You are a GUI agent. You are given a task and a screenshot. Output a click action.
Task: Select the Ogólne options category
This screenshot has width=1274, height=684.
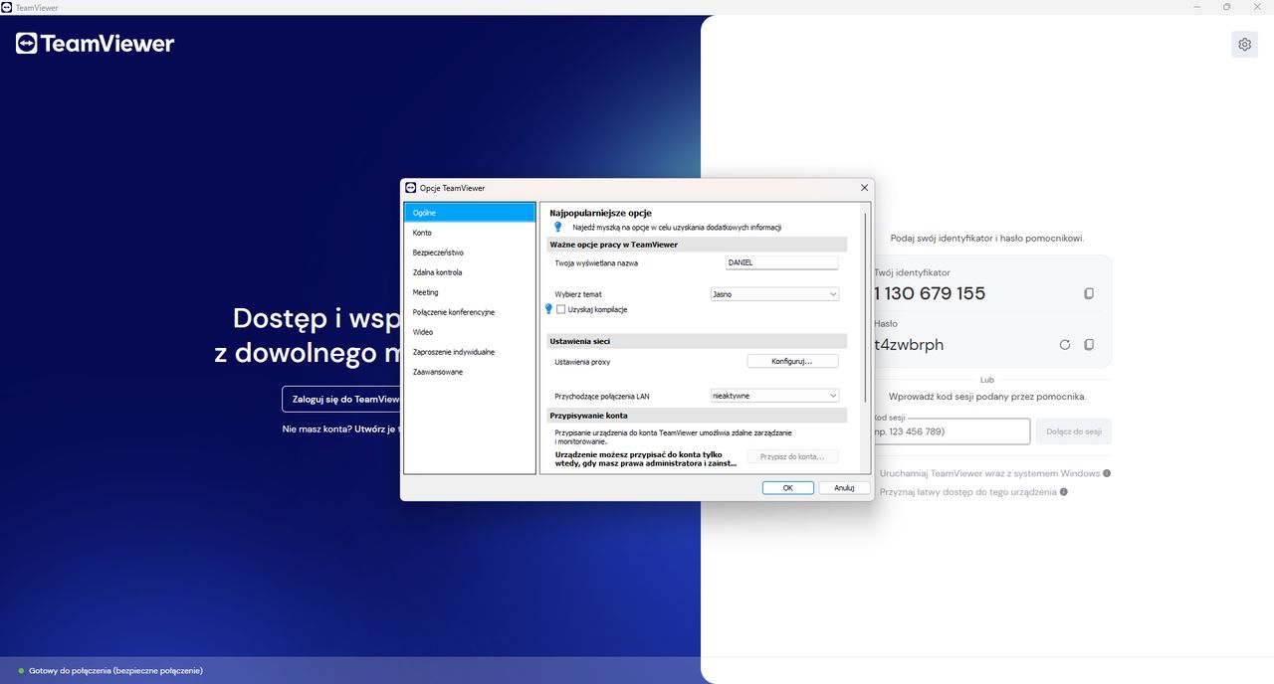(x=470, y=213)
